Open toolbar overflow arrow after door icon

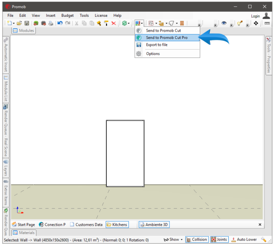click(199, 25)
